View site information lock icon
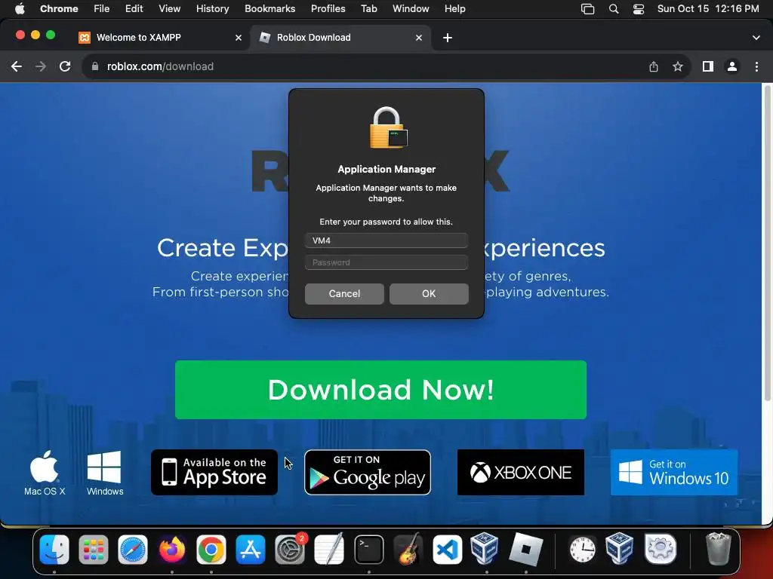Viewport: 773px width, 579px height. click(x=95, y=66)
